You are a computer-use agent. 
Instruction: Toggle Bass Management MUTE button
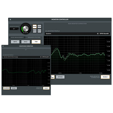tap(15, 42)
